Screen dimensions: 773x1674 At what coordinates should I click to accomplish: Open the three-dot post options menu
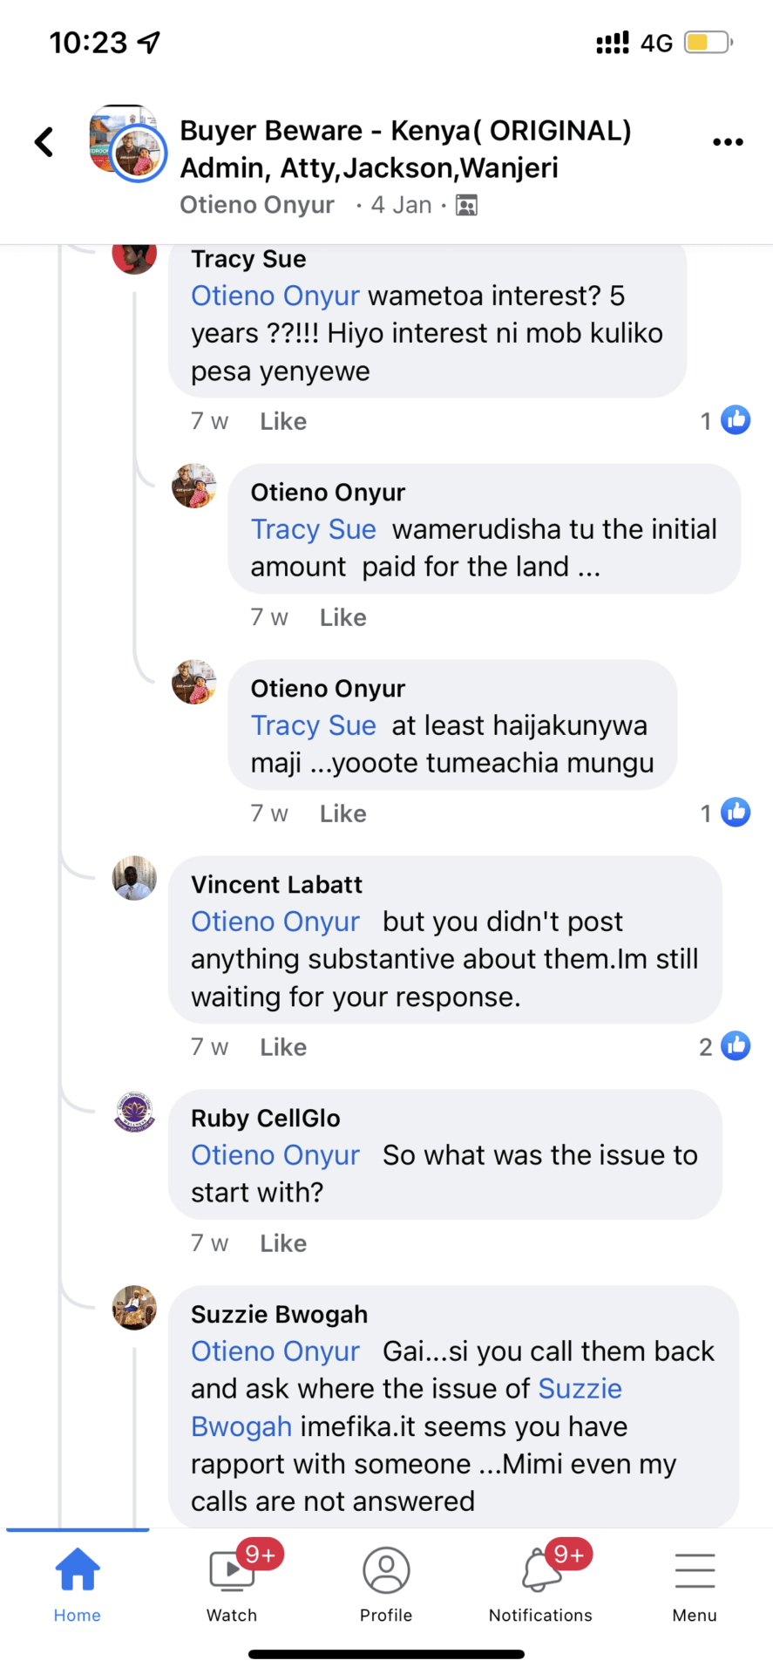727,142
